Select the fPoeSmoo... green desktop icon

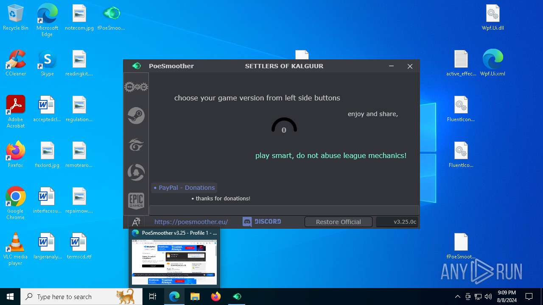tap(111, 18)
